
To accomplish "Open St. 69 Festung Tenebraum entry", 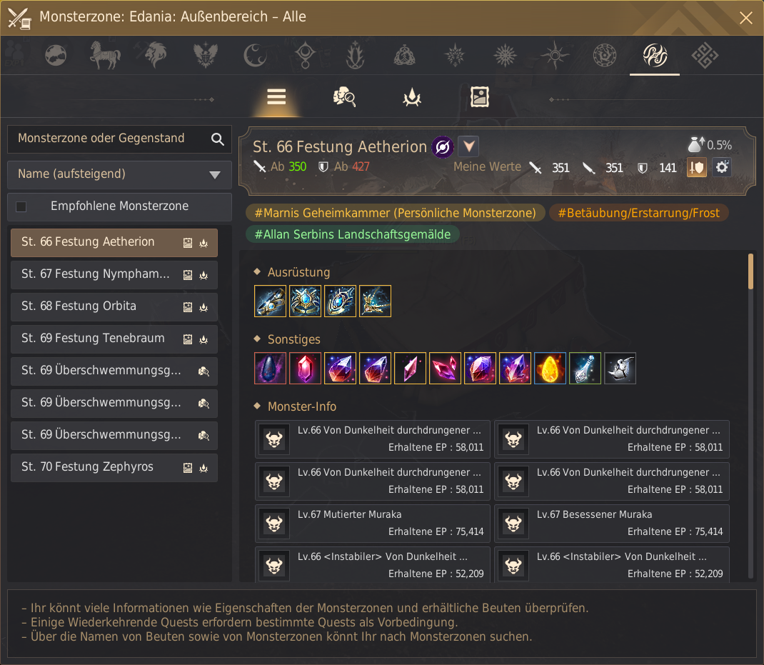I will click(x=114, y=339).
